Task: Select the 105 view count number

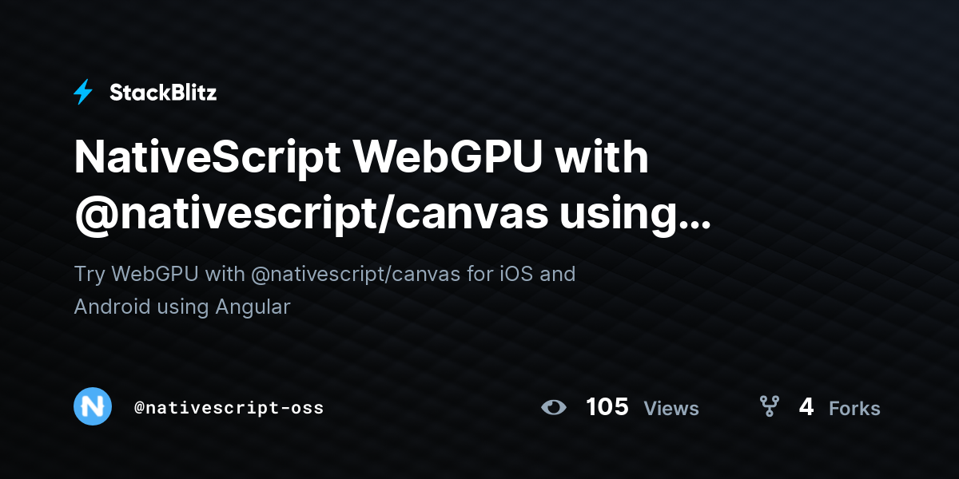Action: tap(607, 407)
